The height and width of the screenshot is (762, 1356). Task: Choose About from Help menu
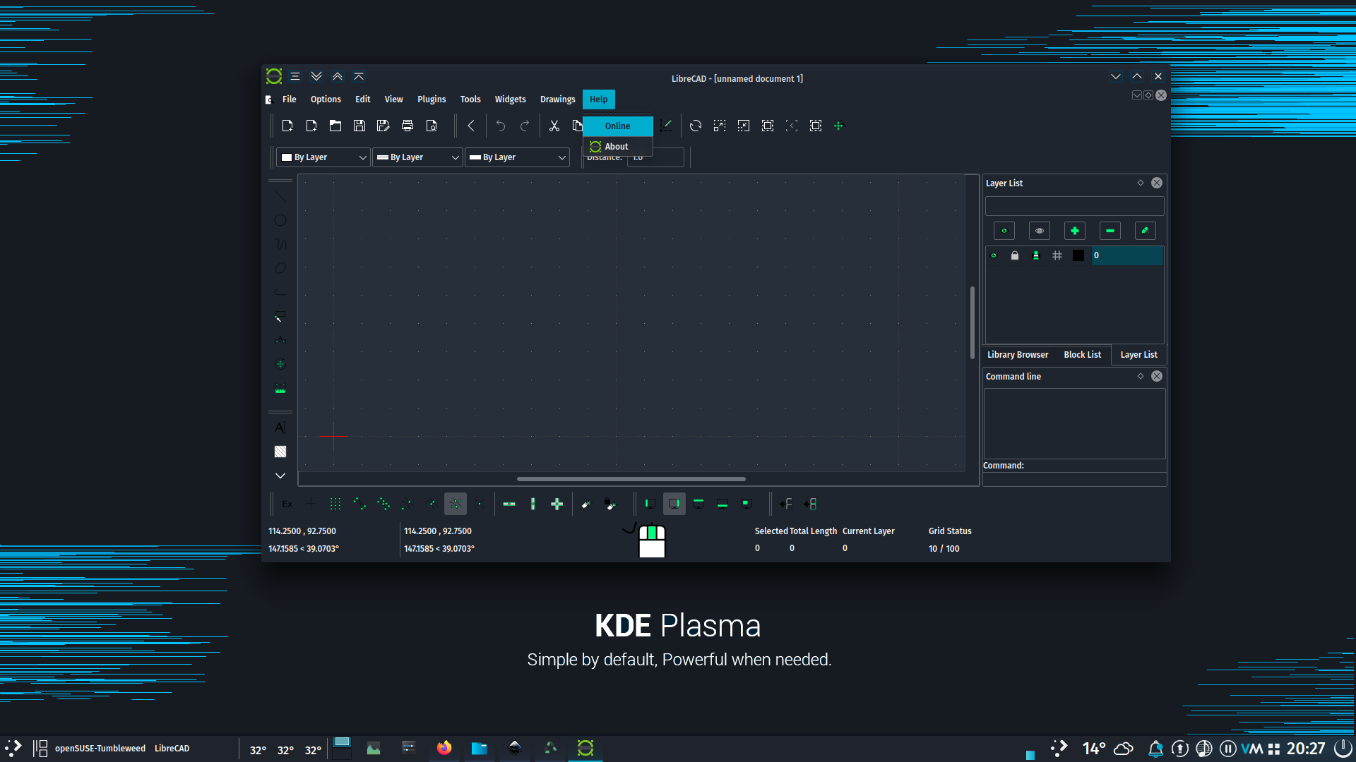tap(618, 147)
